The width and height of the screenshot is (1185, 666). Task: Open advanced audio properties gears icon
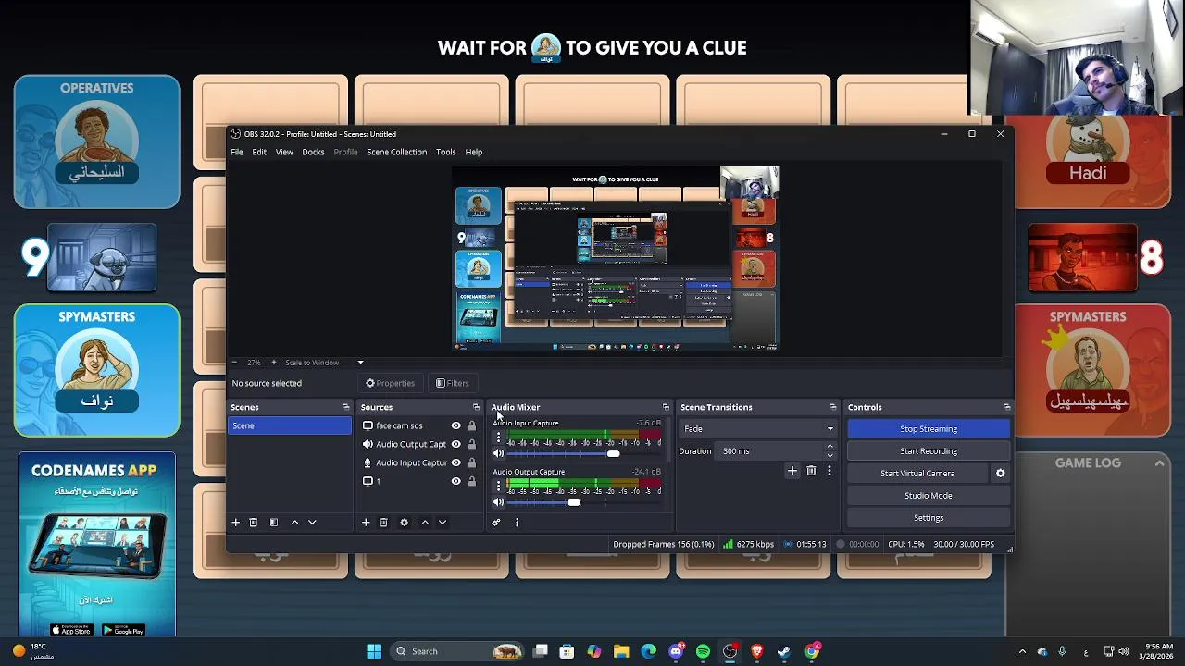coord(496,523)
